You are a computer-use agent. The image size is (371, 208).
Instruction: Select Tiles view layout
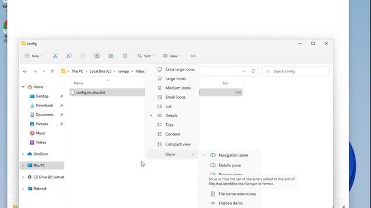pos(172,125)
